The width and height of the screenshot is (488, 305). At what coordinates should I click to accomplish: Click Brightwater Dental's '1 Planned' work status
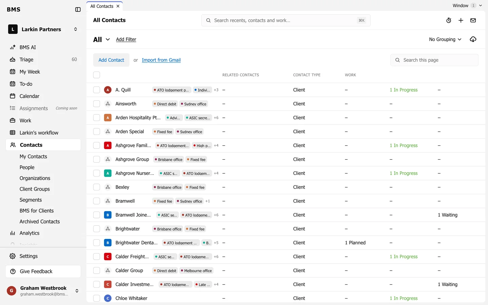[355, 243]
